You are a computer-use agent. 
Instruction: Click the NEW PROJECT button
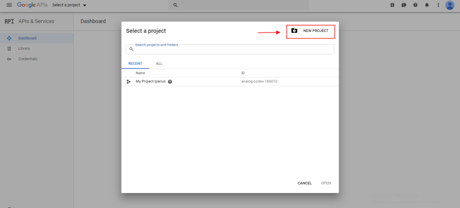[310, 31]
